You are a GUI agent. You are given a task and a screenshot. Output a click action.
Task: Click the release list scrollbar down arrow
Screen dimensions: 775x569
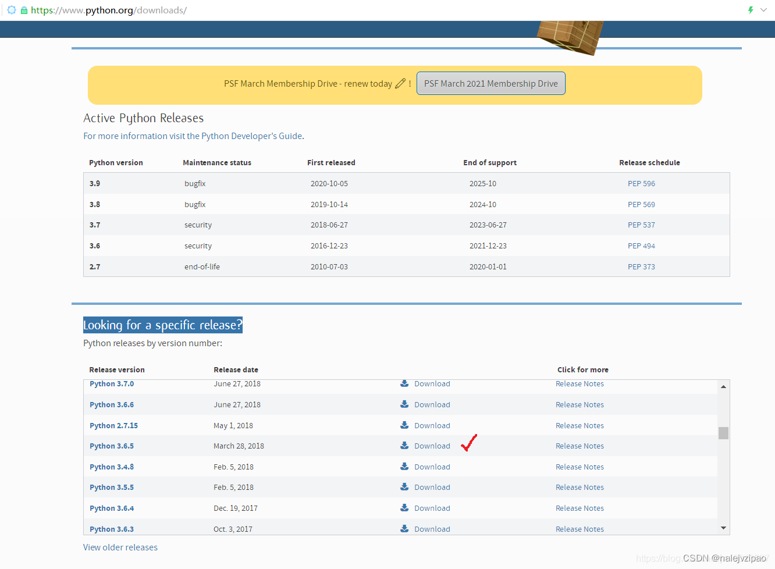point(723,528)
